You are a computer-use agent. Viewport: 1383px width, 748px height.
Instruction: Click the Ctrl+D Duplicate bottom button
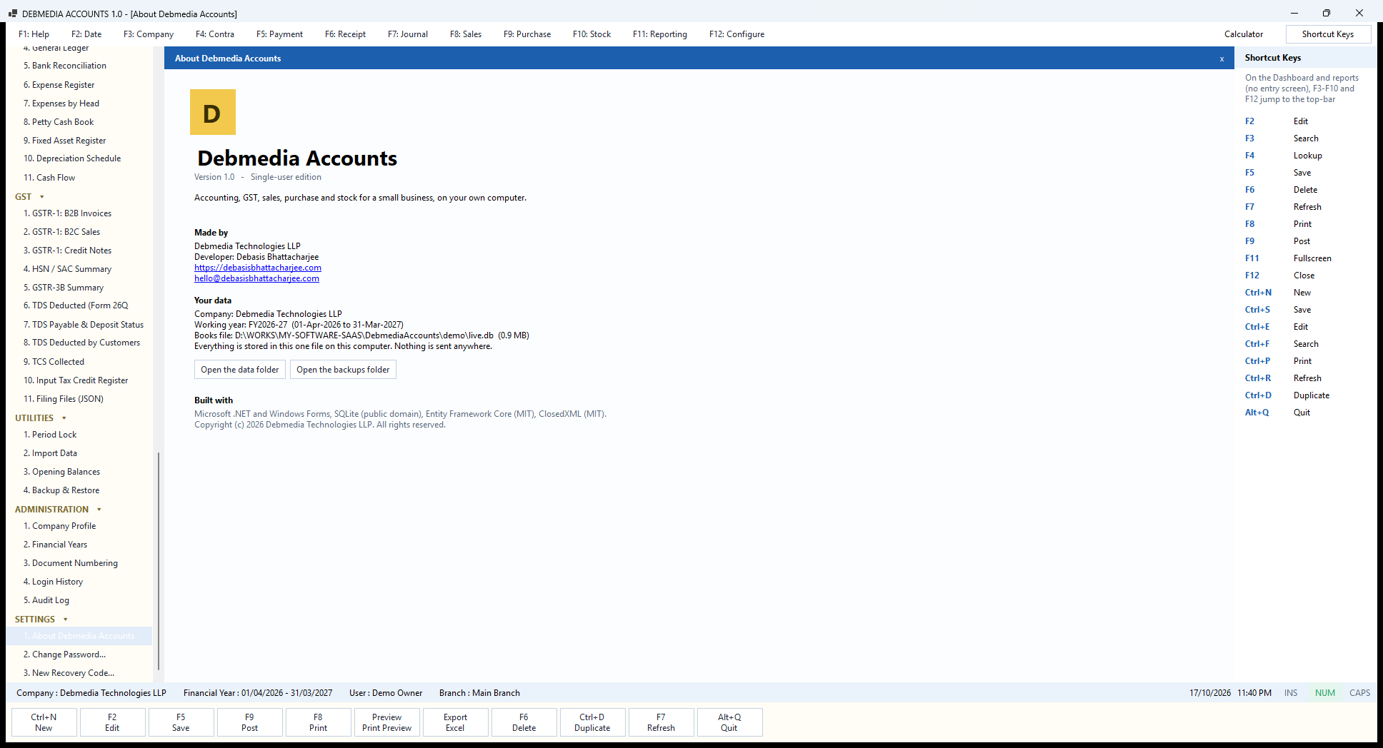pos(592,722)
